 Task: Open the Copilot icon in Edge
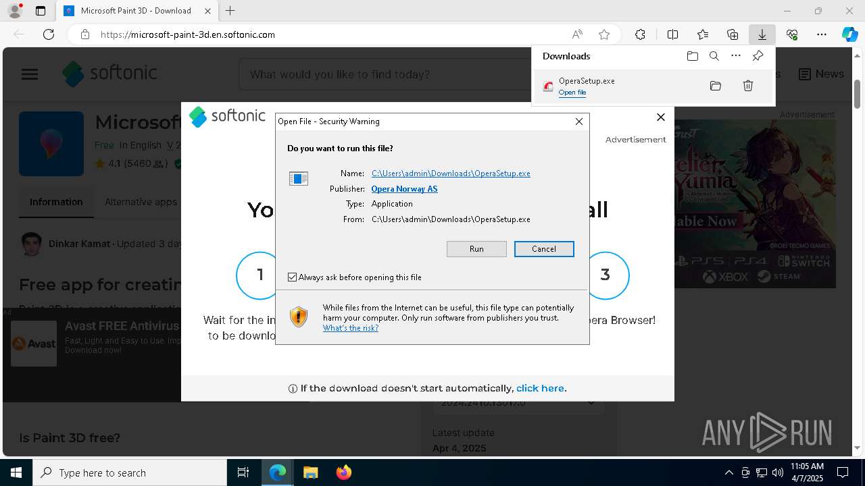tap(849, 34)
